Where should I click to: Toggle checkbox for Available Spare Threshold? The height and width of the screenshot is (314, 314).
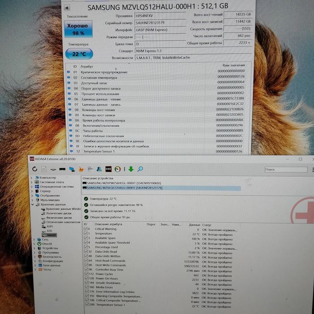pos(86,243)
